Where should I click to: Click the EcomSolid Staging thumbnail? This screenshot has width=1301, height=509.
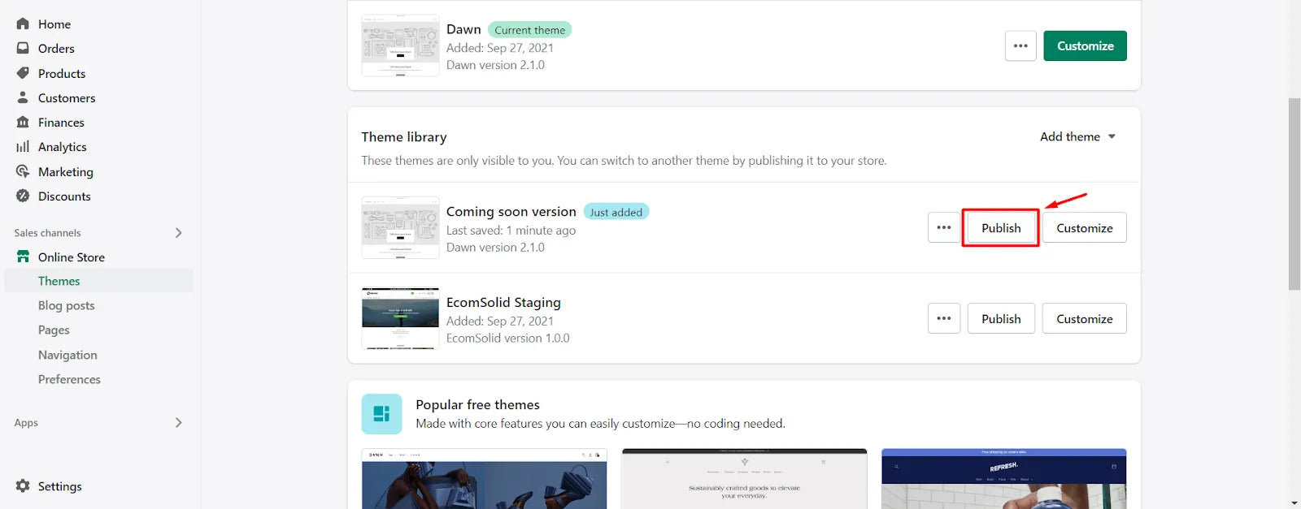(x=400, y=318)
